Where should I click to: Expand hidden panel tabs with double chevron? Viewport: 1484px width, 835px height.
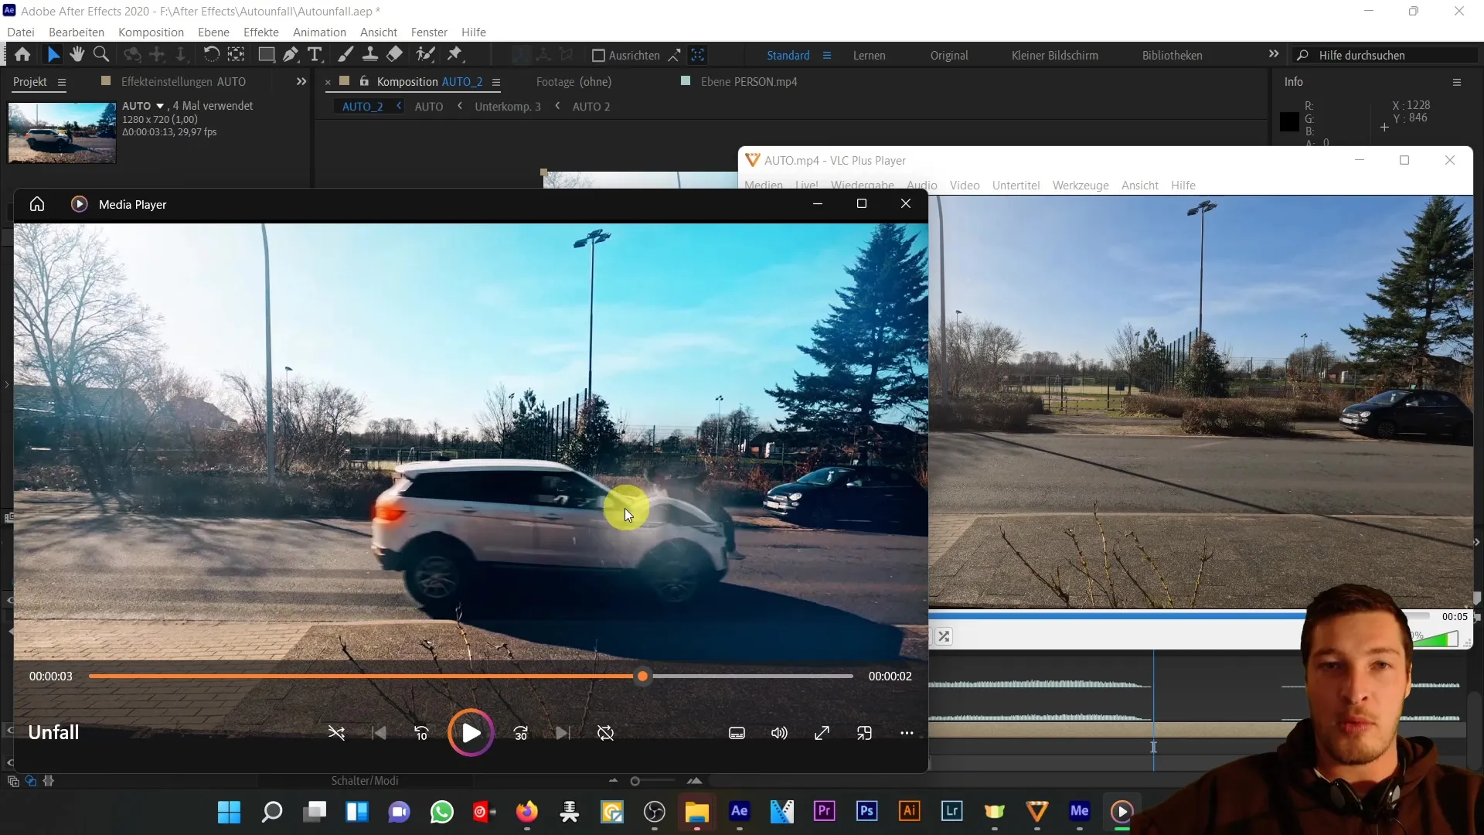coord(301,81)
